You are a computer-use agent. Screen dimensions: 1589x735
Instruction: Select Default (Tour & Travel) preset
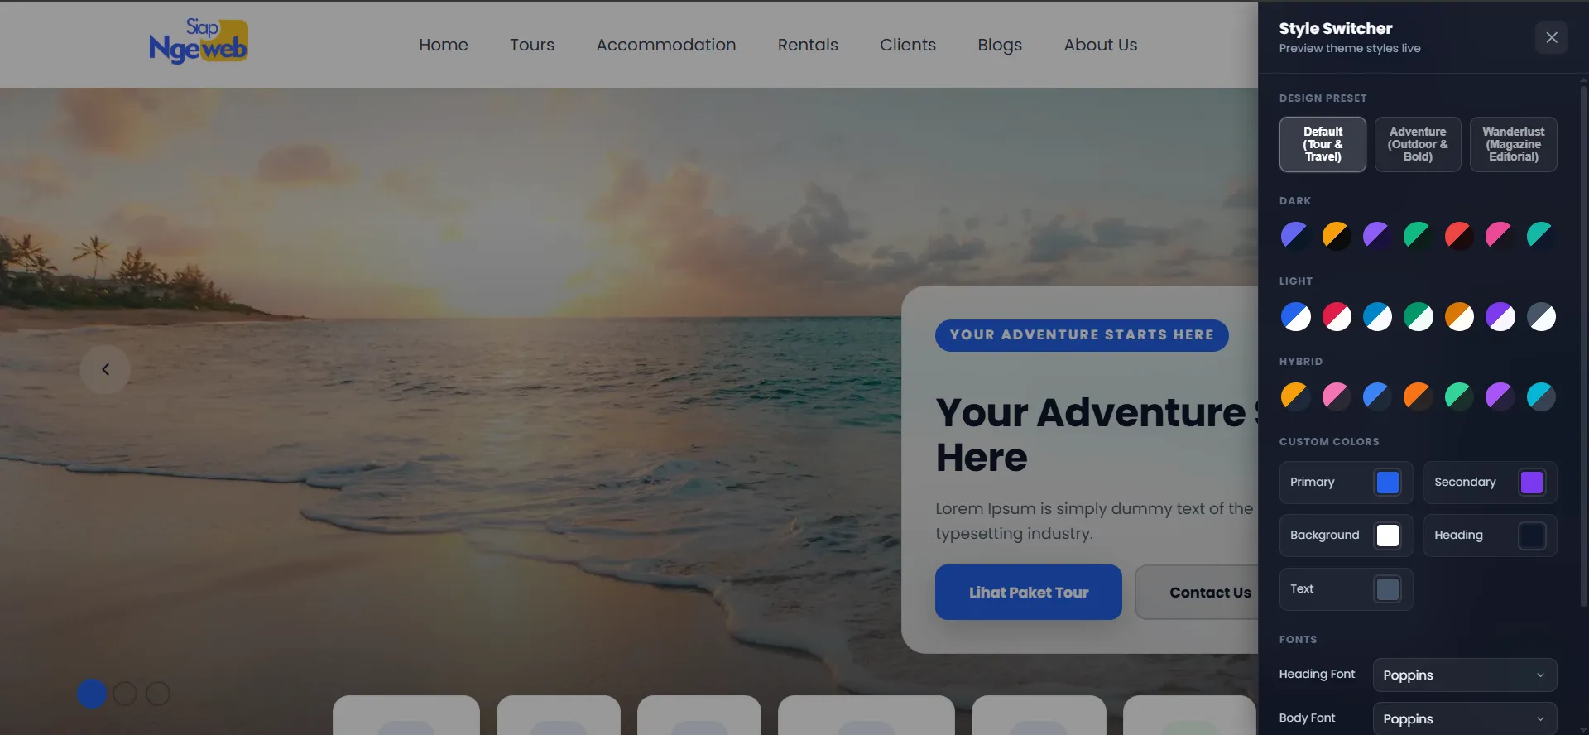tap(1323, 144)
